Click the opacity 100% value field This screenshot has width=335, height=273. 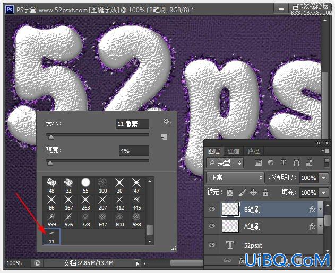[x=309, y=178]
